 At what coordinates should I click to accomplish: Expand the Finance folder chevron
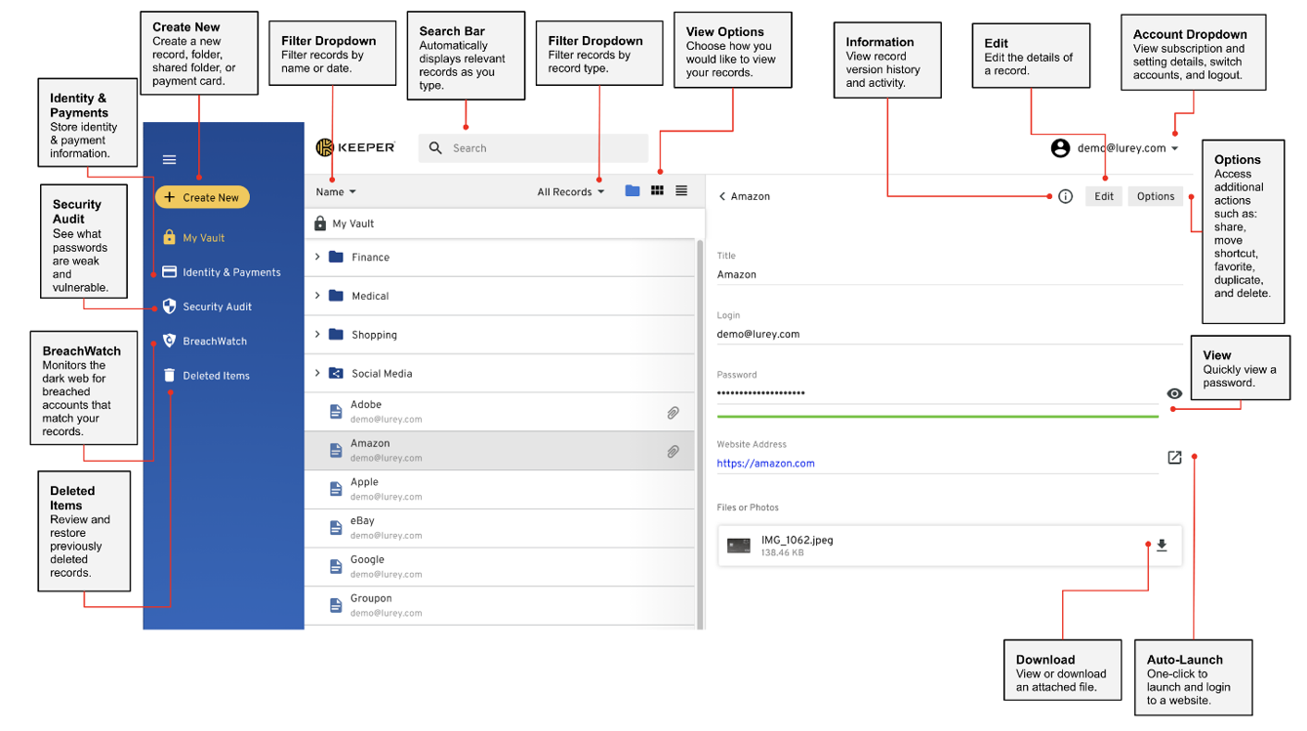[317, 257]
